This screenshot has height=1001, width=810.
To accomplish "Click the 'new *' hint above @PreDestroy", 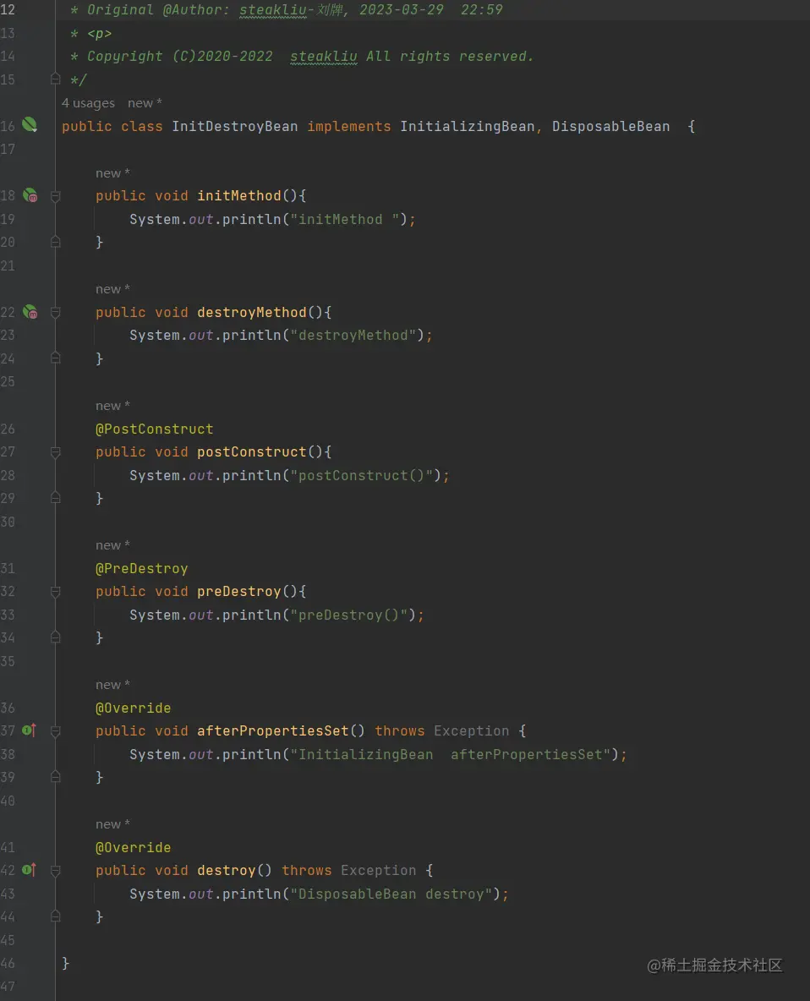I will pos(113,545).
